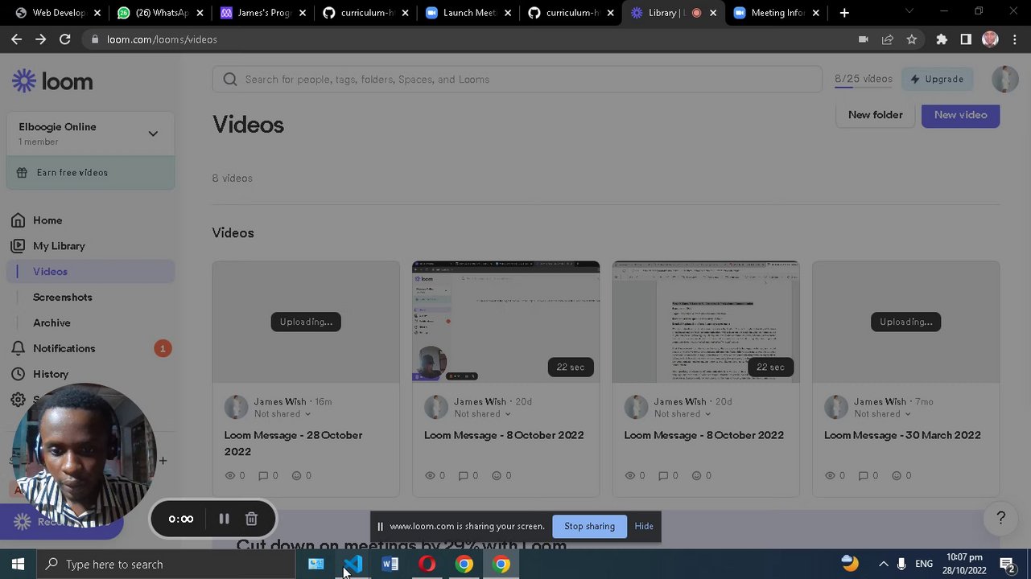Create a New folder
Image resolution: width=1031 pixels, height=579 pixels.
tap(876, 115)
